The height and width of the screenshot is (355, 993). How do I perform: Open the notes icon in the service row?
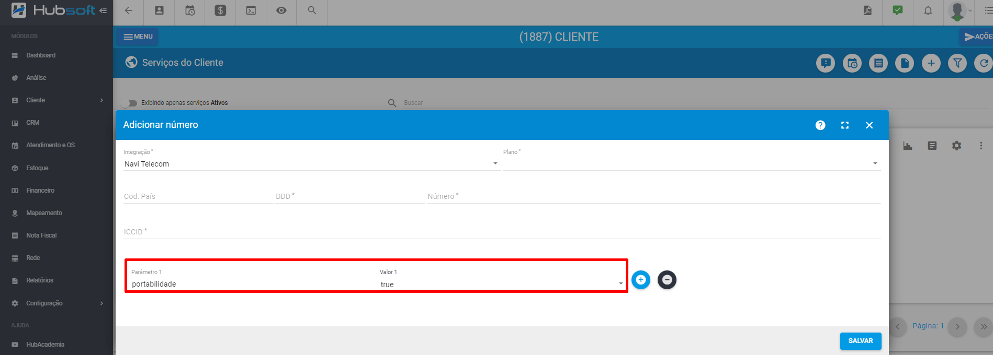tap(932, 146)
